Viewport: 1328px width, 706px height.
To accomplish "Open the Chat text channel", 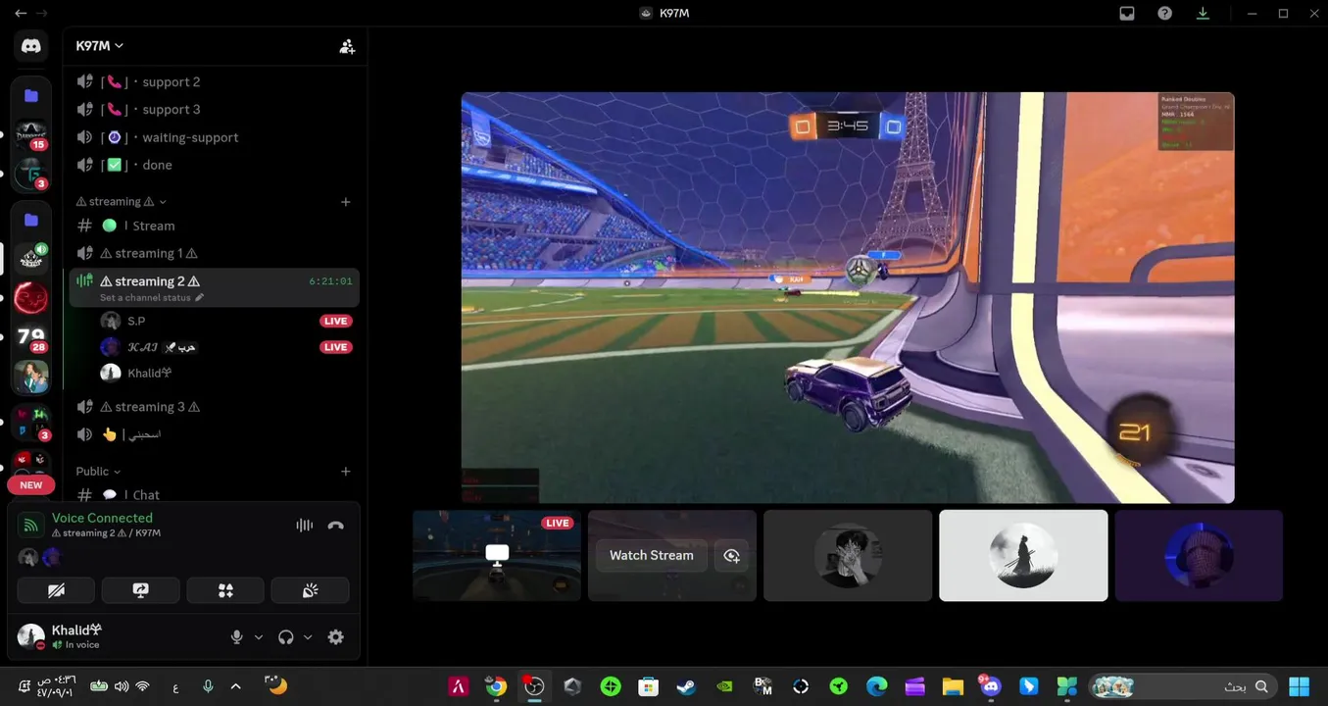I will (215, 494).
